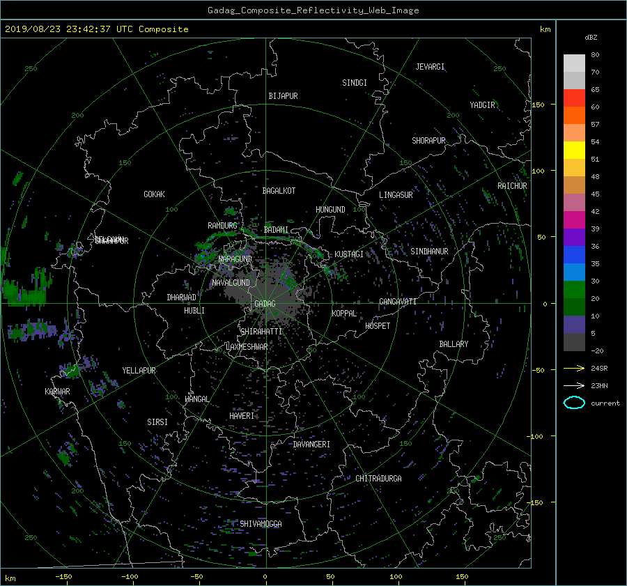Image resolution: width=627 pixels, height=586 pixels.
Task: Click the BIJAPUR city label
Action: pyautogui.click(x=283, y=96)
